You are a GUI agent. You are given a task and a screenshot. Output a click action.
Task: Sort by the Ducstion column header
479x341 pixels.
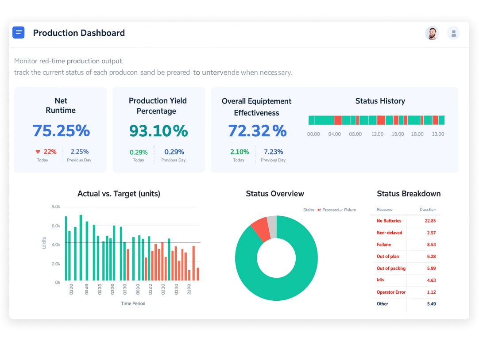(428, 210)
